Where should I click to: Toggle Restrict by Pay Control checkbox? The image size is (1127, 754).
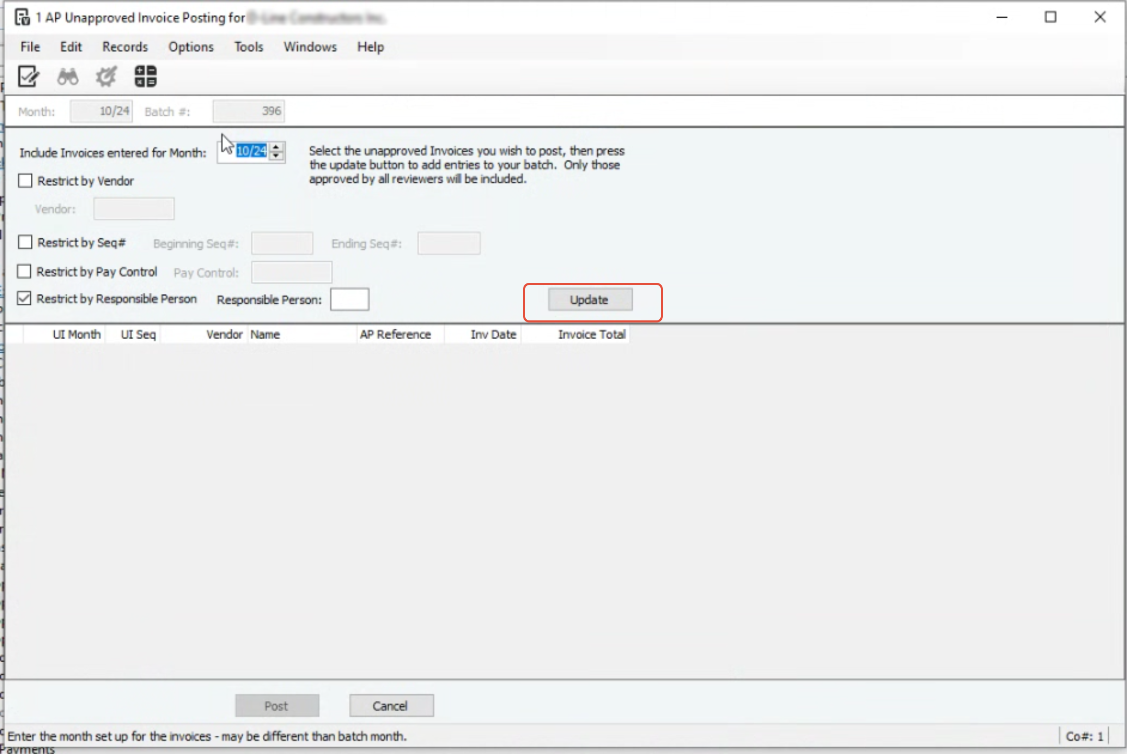point(25,272)
